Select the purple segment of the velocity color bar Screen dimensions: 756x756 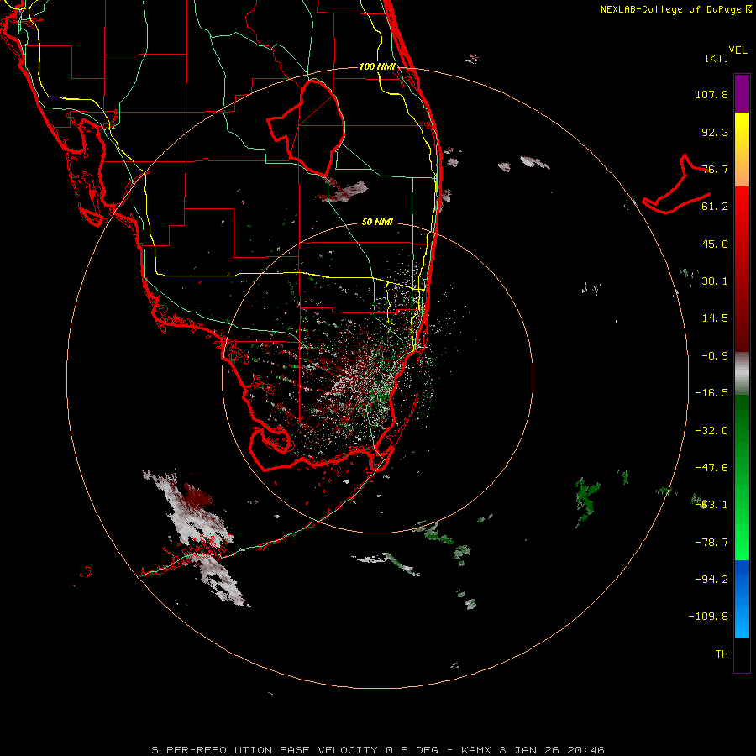(x=742, y=93)
